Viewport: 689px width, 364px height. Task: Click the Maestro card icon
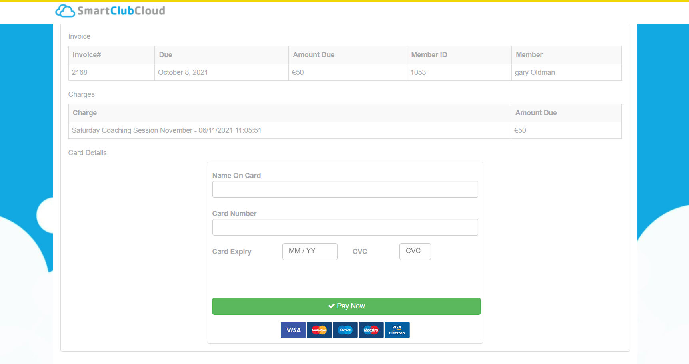coord(371,330)
